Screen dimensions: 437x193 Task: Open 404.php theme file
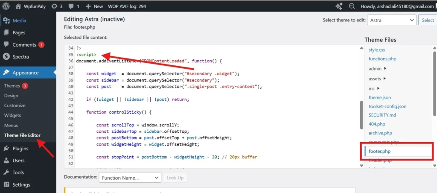click(x=377, y=124)
